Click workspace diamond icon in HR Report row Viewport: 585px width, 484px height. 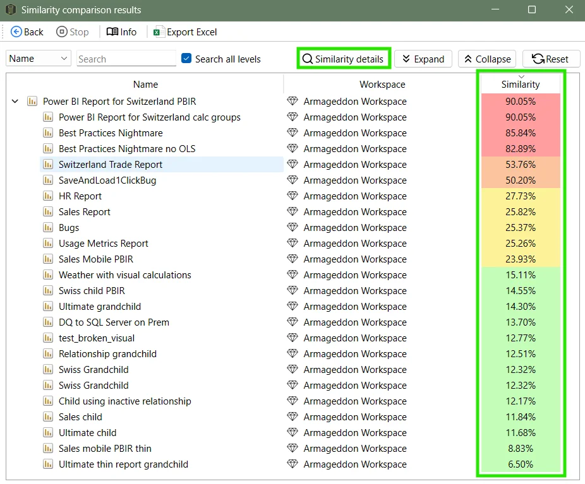pyautogui.click(x=292, y=196)
